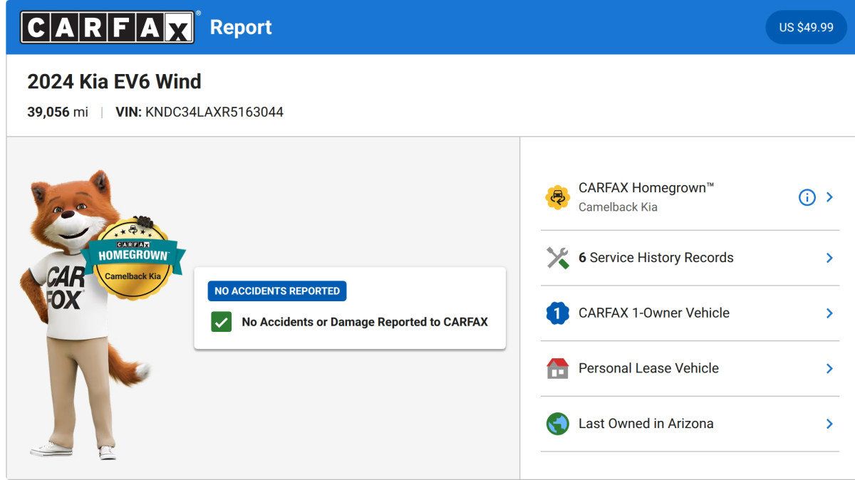Click the Car Fox mascot image

(x=90, y=313)
